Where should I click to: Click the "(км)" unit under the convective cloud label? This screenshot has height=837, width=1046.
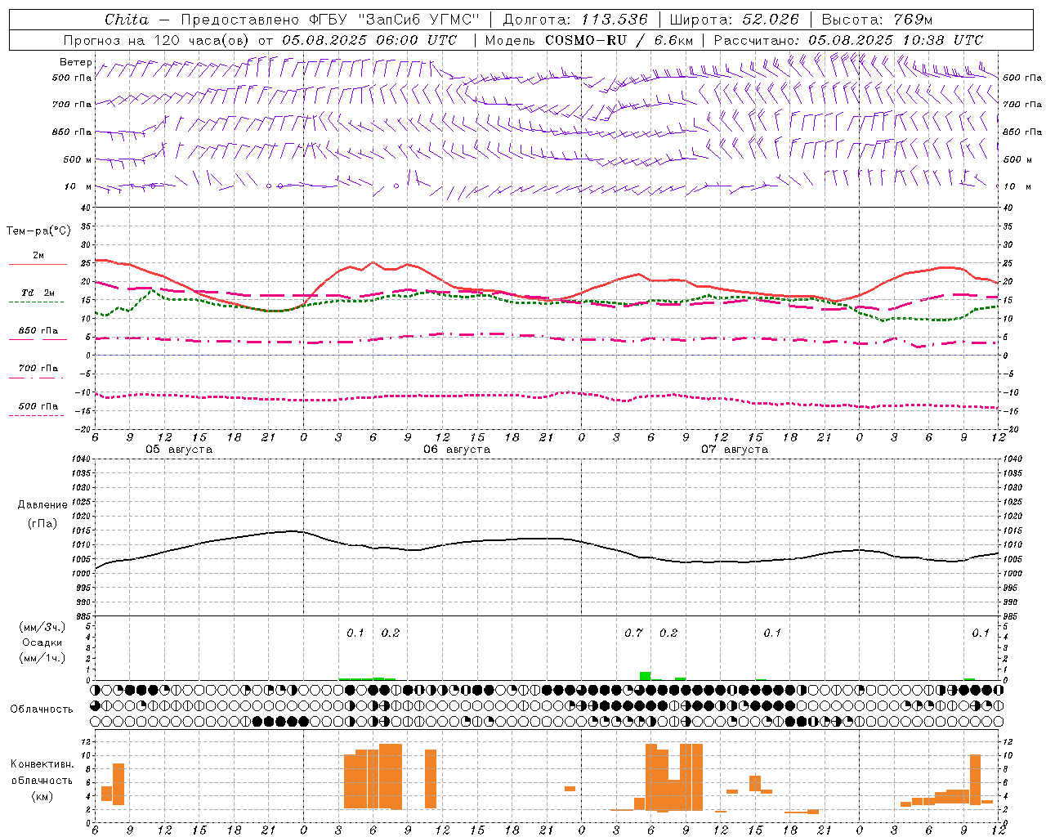point(42,796)
